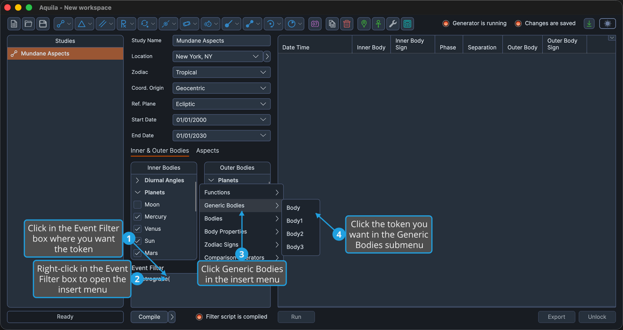Choose Body1 token in submenu
623x330 pixels.
coord(301,221)
